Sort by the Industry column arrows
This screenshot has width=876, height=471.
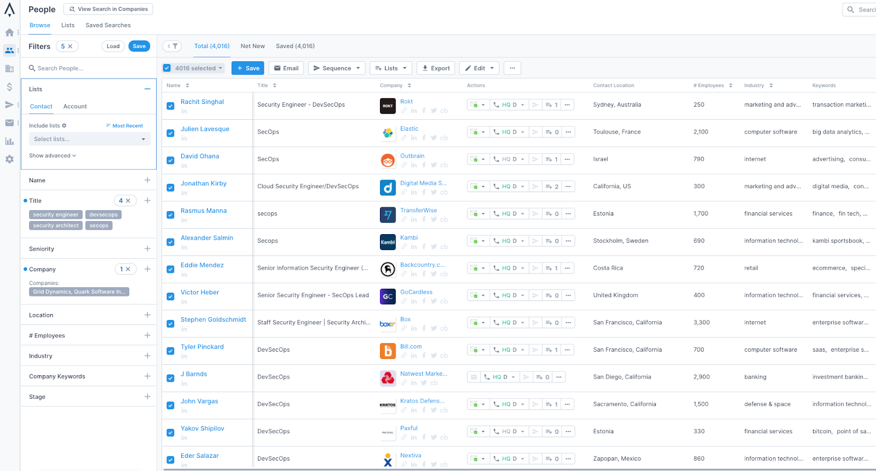[771, 85]
